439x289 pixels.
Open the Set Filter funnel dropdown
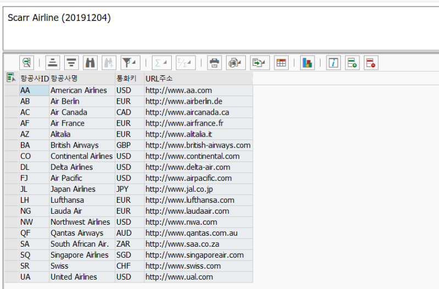(x=130, y=63)
